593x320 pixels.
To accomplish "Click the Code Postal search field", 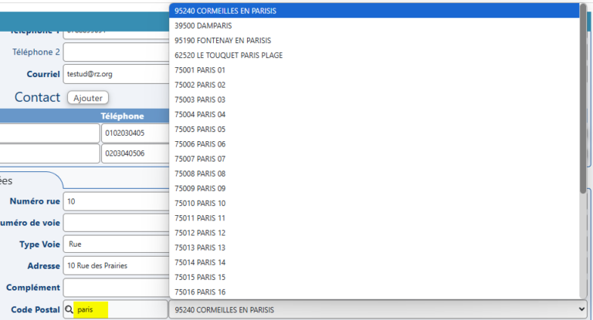I will click(116, 310).
